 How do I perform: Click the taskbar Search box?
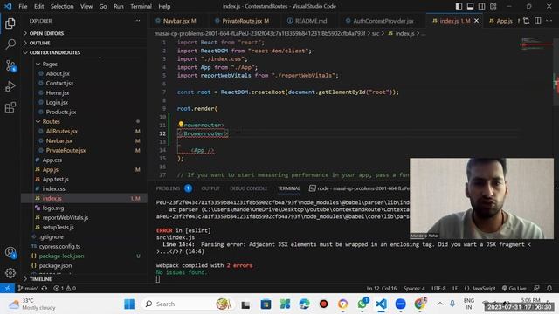tap(187, 304)
